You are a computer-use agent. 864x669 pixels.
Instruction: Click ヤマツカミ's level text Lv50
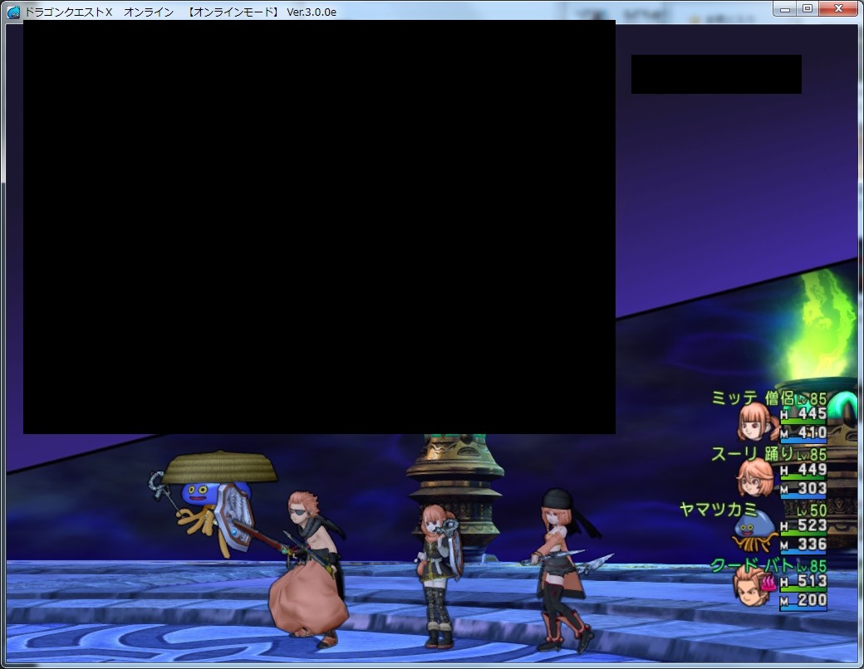click(812, 510)
